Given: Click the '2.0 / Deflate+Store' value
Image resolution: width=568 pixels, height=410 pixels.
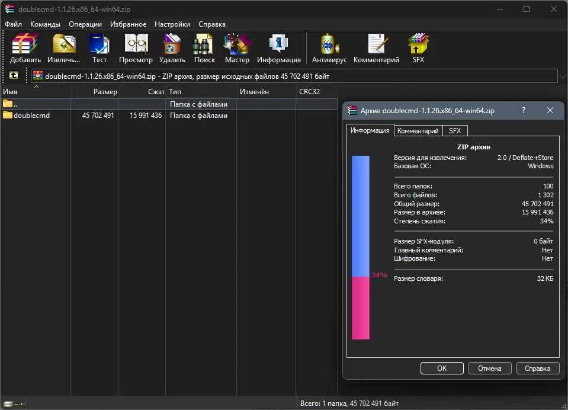Looking at the screenshot, I should click(x=525, y=158).
